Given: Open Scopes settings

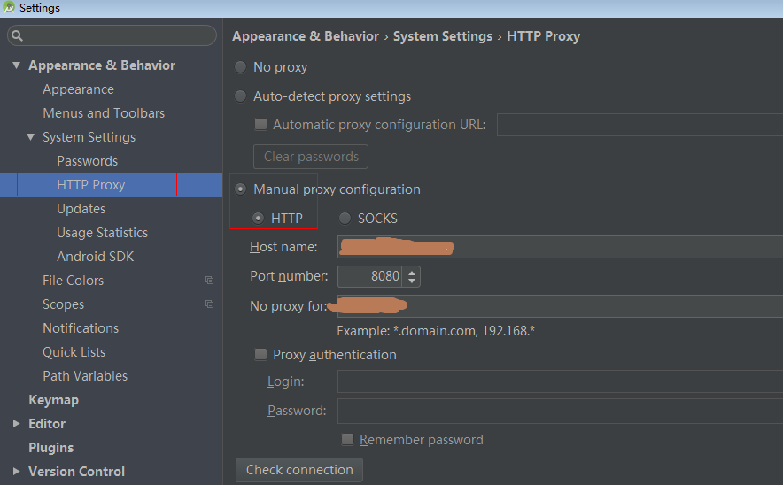Looking at the screenshot, I should point(64,304).
